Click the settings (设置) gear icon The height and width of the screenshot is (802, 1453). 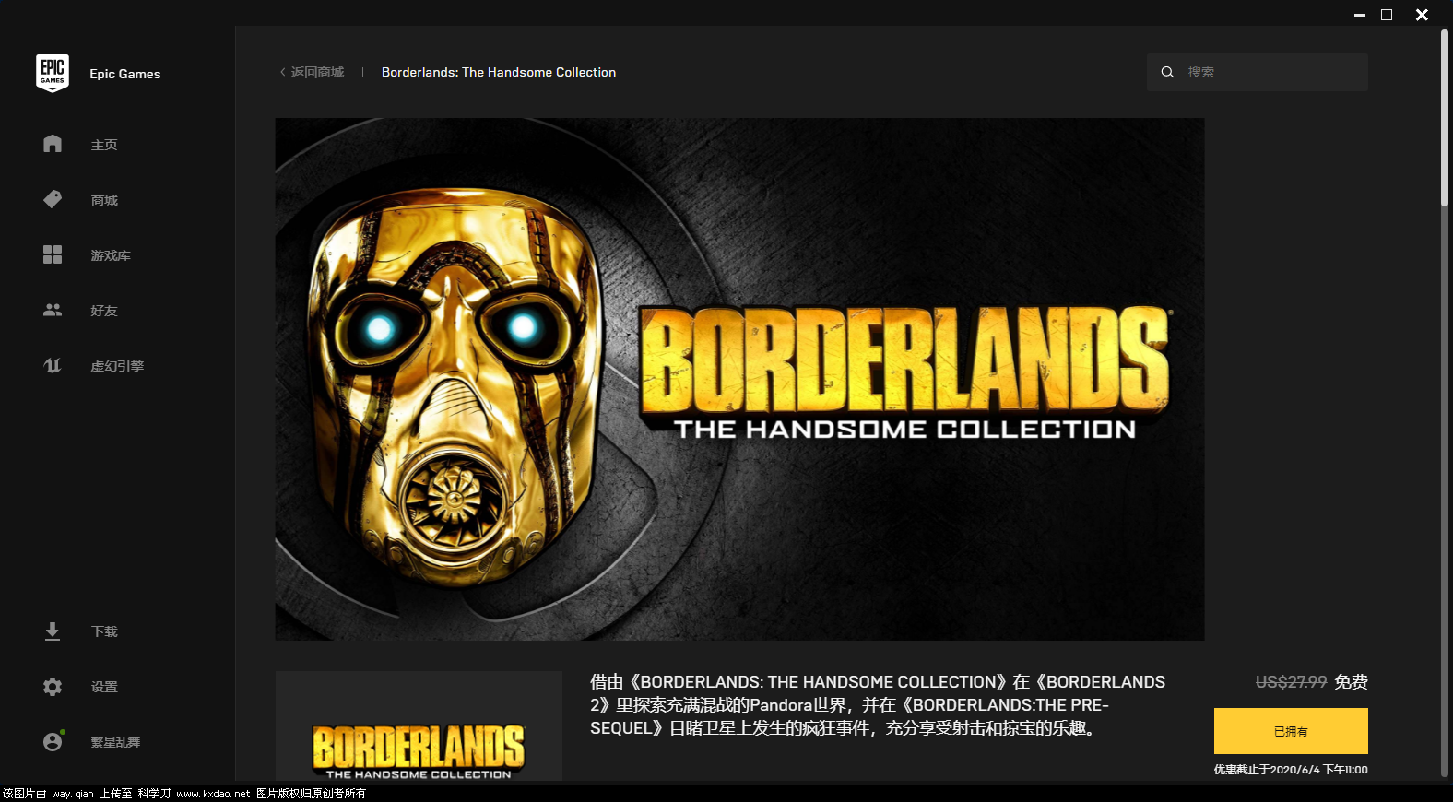tap(53, 686)
